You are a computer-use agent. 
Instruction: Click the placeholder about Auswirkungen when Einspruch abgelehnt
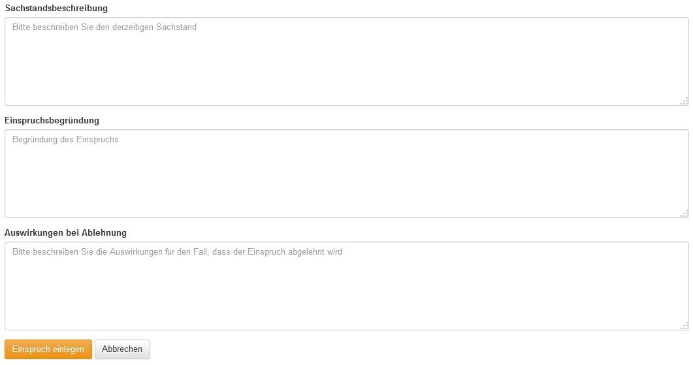click(177, 252)
